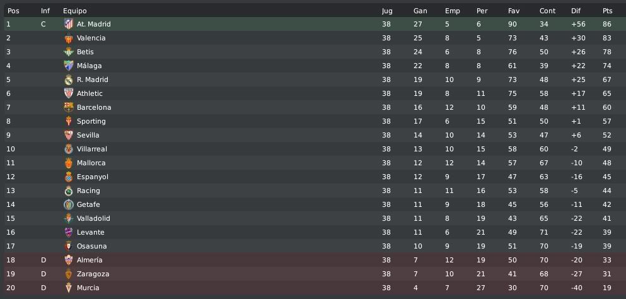The height and width of the screenshot is (299, 626).
Task: Click the At. Madrid club crest
Action: pos(69,24)
